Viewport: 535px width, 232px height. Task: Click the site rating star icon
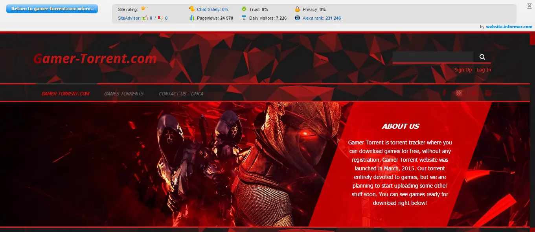pyautogui.click(x=143, y=8)
